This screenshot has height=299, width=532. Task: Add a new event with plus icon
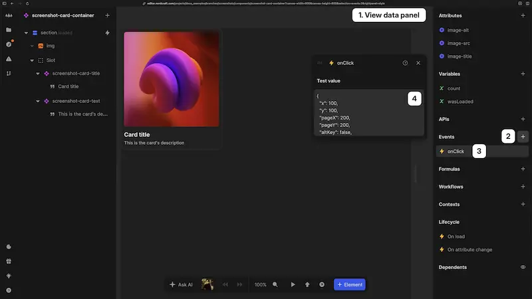[x=523, y=137]
